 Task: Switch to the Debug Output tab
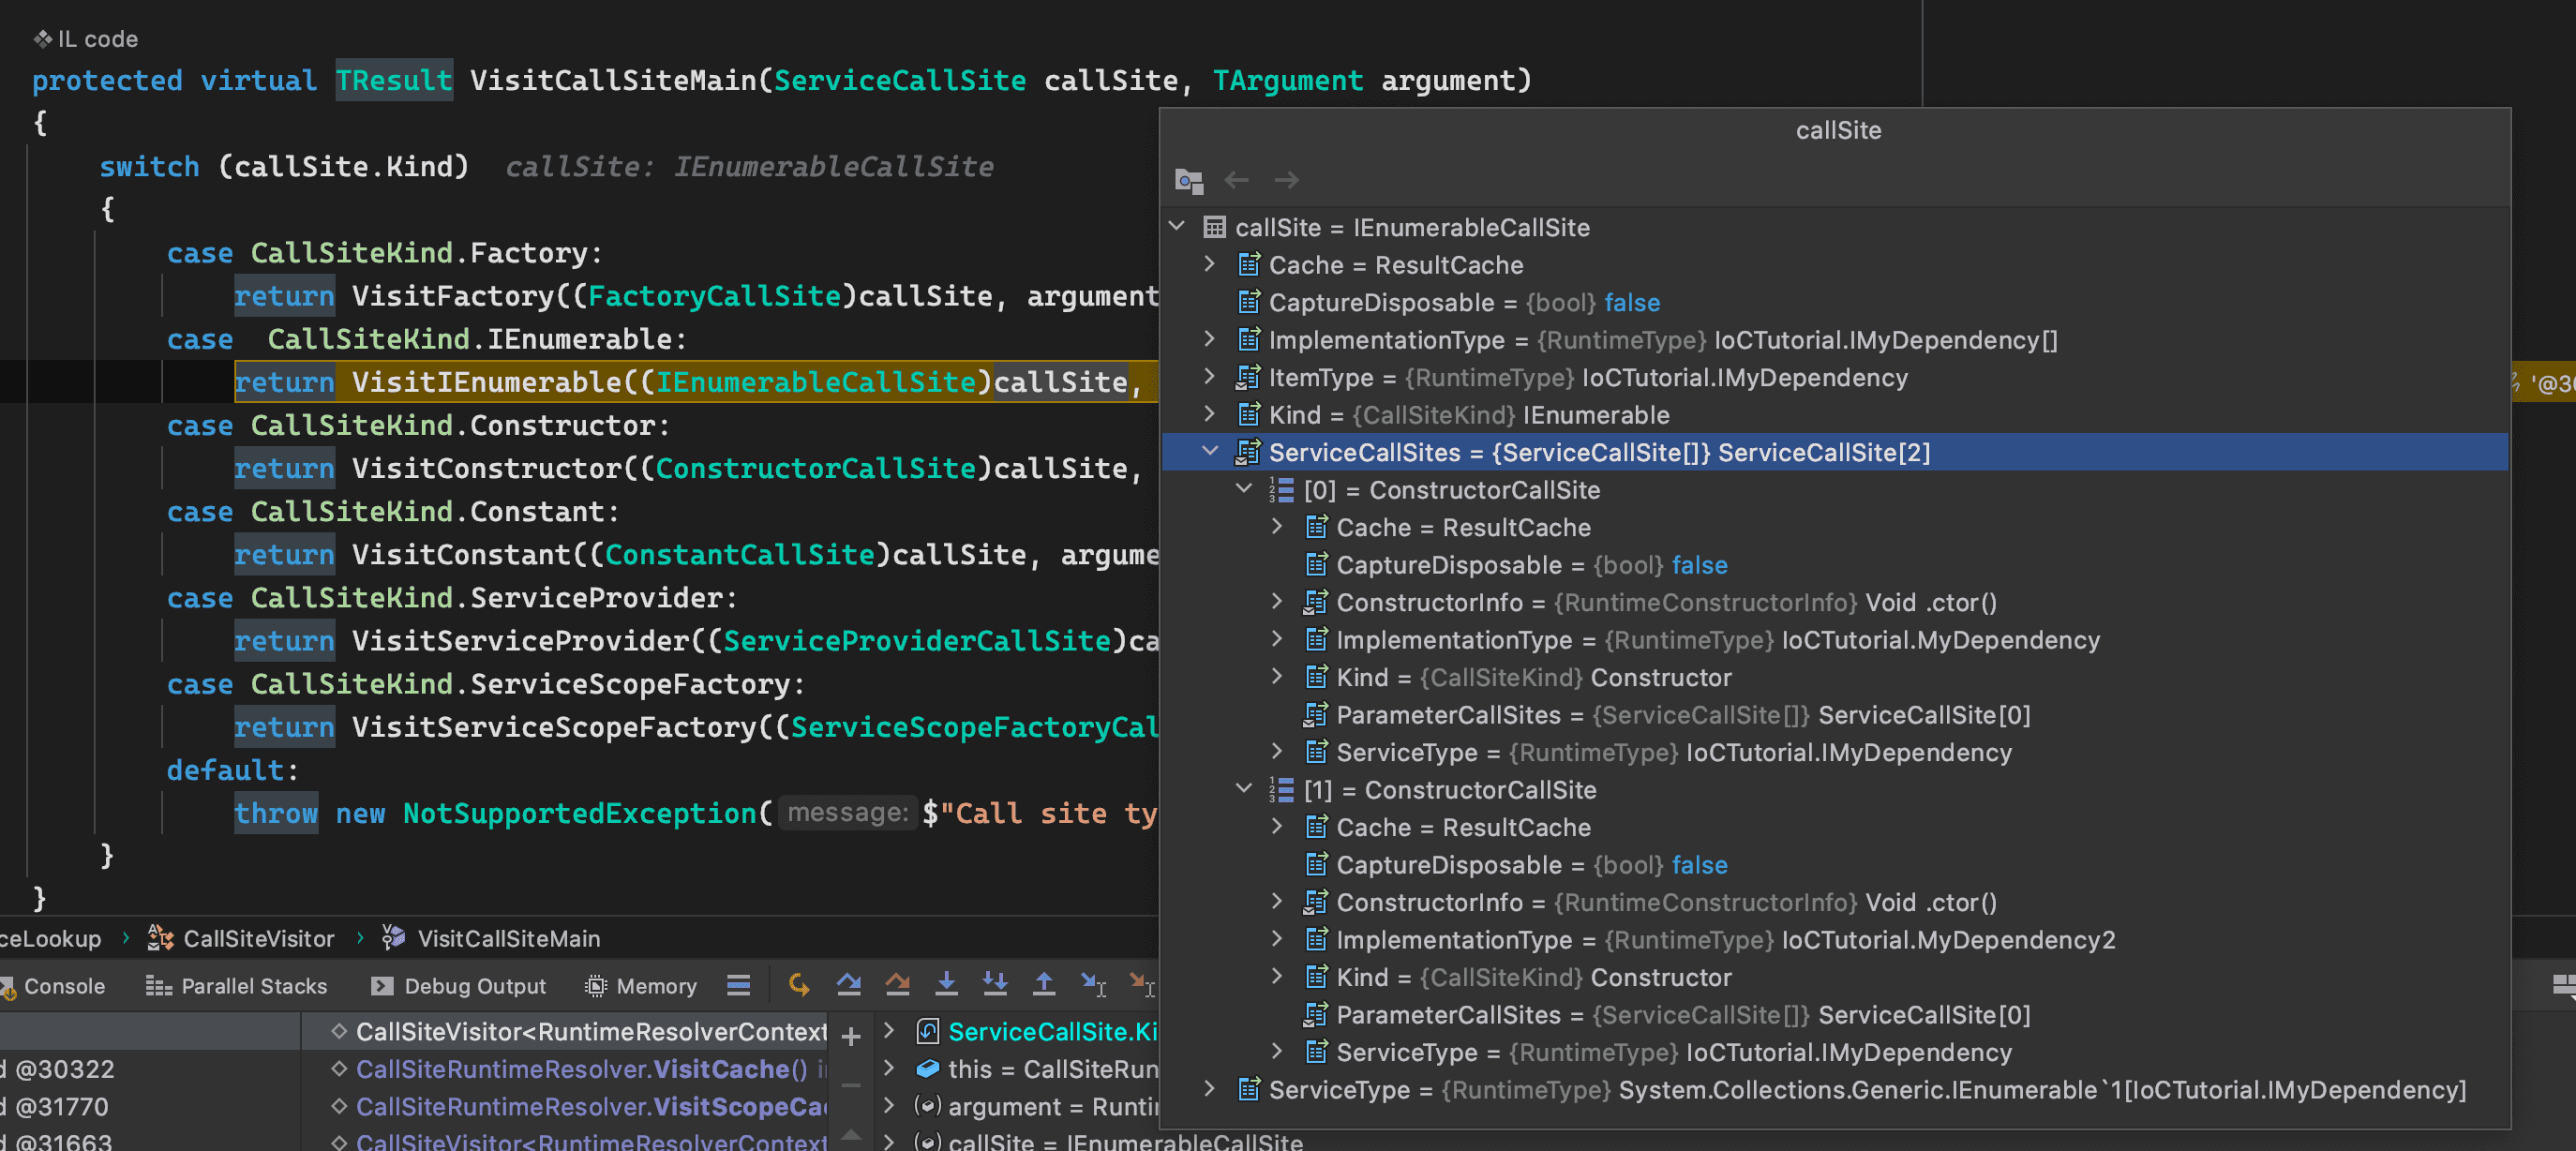coord(473,986)
